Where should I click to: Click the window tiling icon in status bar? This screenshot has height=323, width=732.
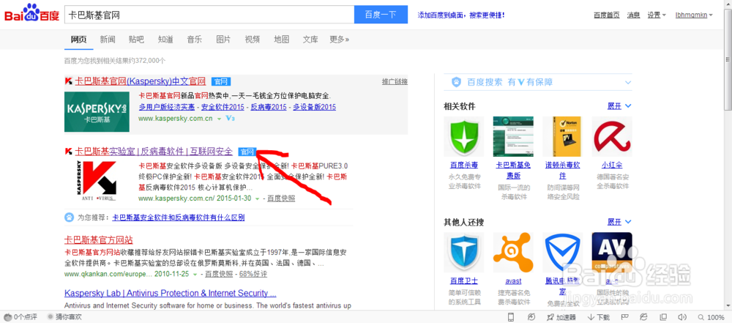coord(663,317)
